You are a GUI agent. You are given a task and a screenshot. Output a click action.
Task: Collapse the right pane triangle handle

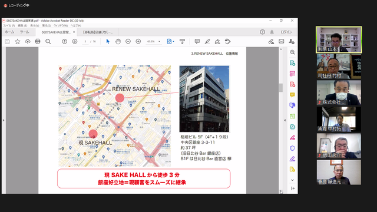[285, 120]
